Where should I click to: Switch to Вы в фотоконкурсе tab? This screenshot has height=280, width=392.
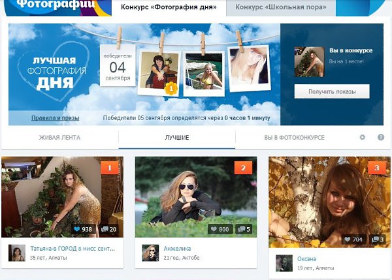coord(294,138)
